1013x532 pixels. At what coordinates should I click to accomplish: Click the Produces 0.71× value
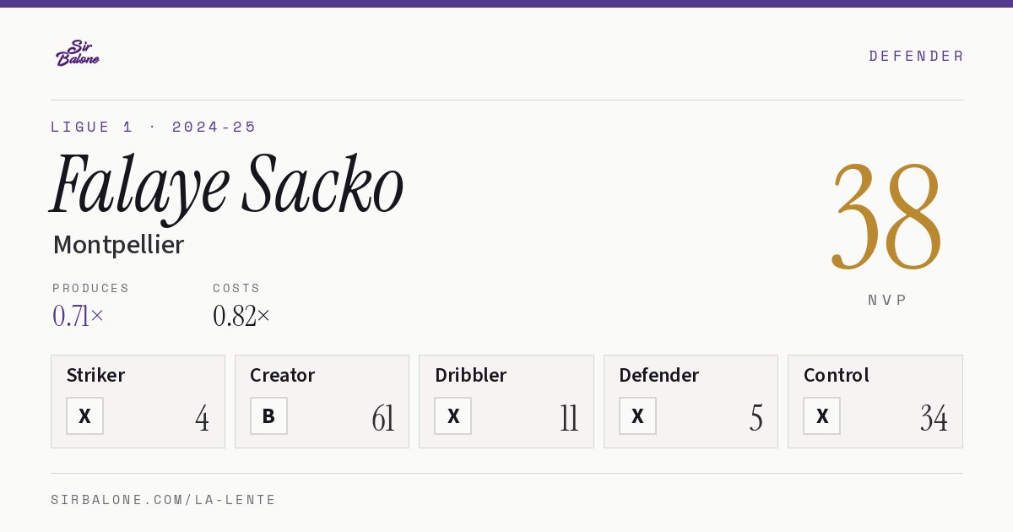click(x=78, y=316)
